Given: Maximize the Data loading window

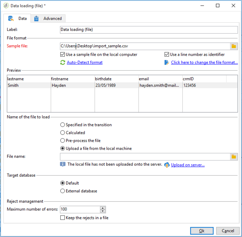Looking at the screenshot, I should [217, 6].
